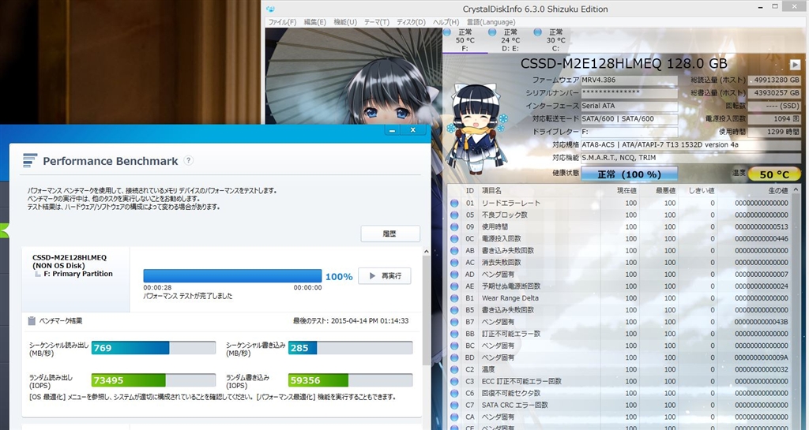Viewport: 809px width, 430px height.
Task: Click the masked serial number field
Action: click(629, 93)
